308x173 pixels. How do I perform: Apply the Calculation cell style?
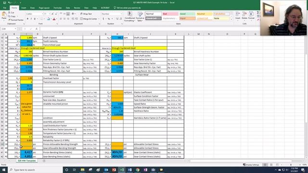[x=221, y=14]
